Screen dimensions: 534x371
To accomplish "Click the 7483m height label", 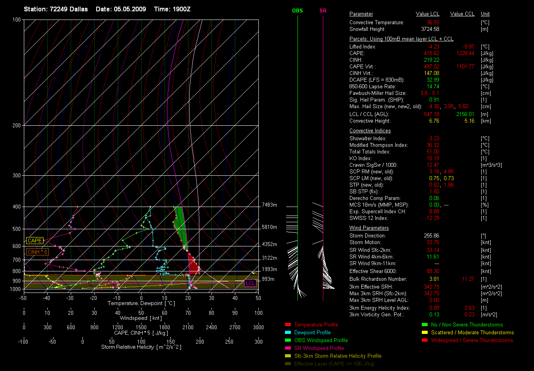I will coord(269,205).
